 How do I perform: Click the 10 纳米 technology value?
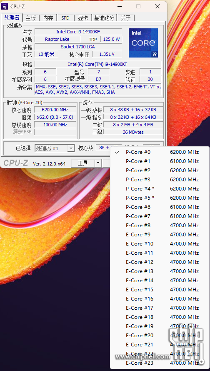[46, 55]
